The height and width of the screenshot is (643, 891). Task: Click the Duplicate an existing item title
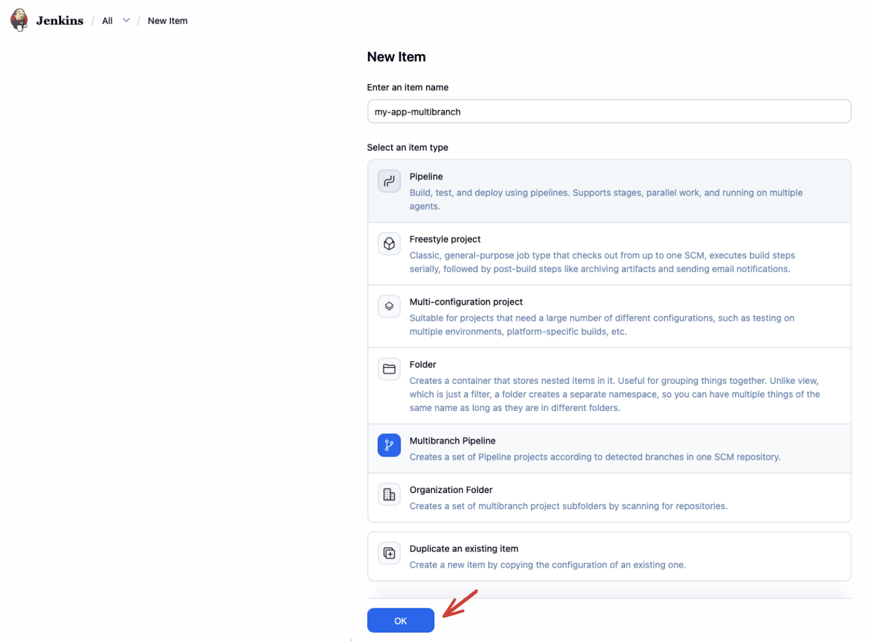[464, 549]
